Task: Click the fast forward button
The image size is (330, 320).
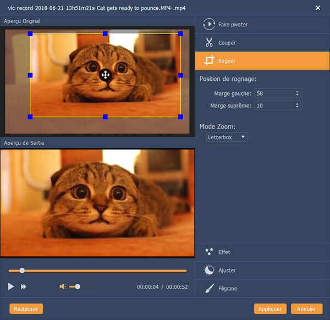Action: [x=24, y=286]
